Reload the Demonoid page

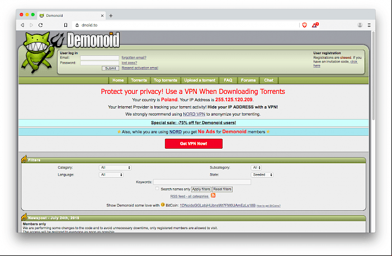[x=40, y=25]
